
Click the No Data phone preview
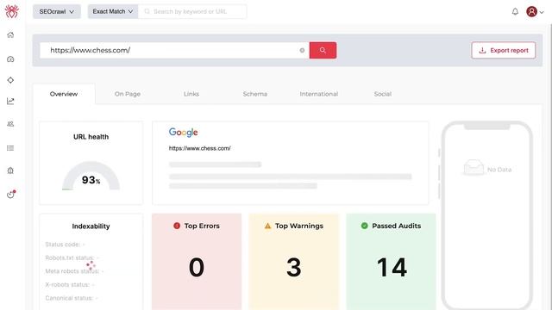pos(487,215)
